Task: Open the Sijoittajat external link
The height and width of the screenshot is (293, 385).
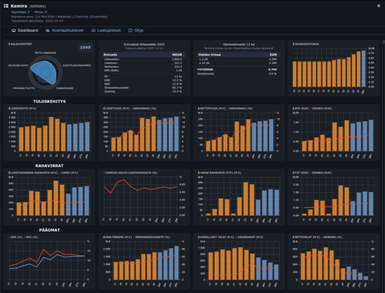Action: (x=21, y=11)
